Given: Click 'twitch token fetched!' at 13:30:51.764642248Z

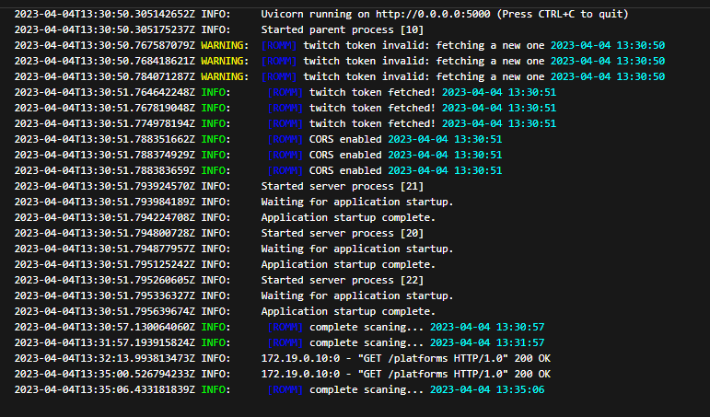Looking at the screenshot, I should tap(372, 92).
